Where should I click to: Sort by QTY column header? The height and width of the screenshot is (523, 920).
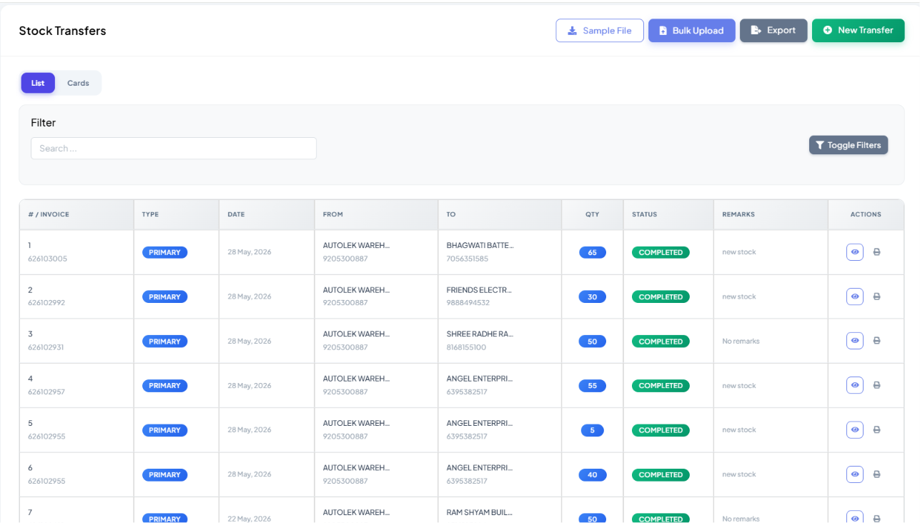point(592,214)
